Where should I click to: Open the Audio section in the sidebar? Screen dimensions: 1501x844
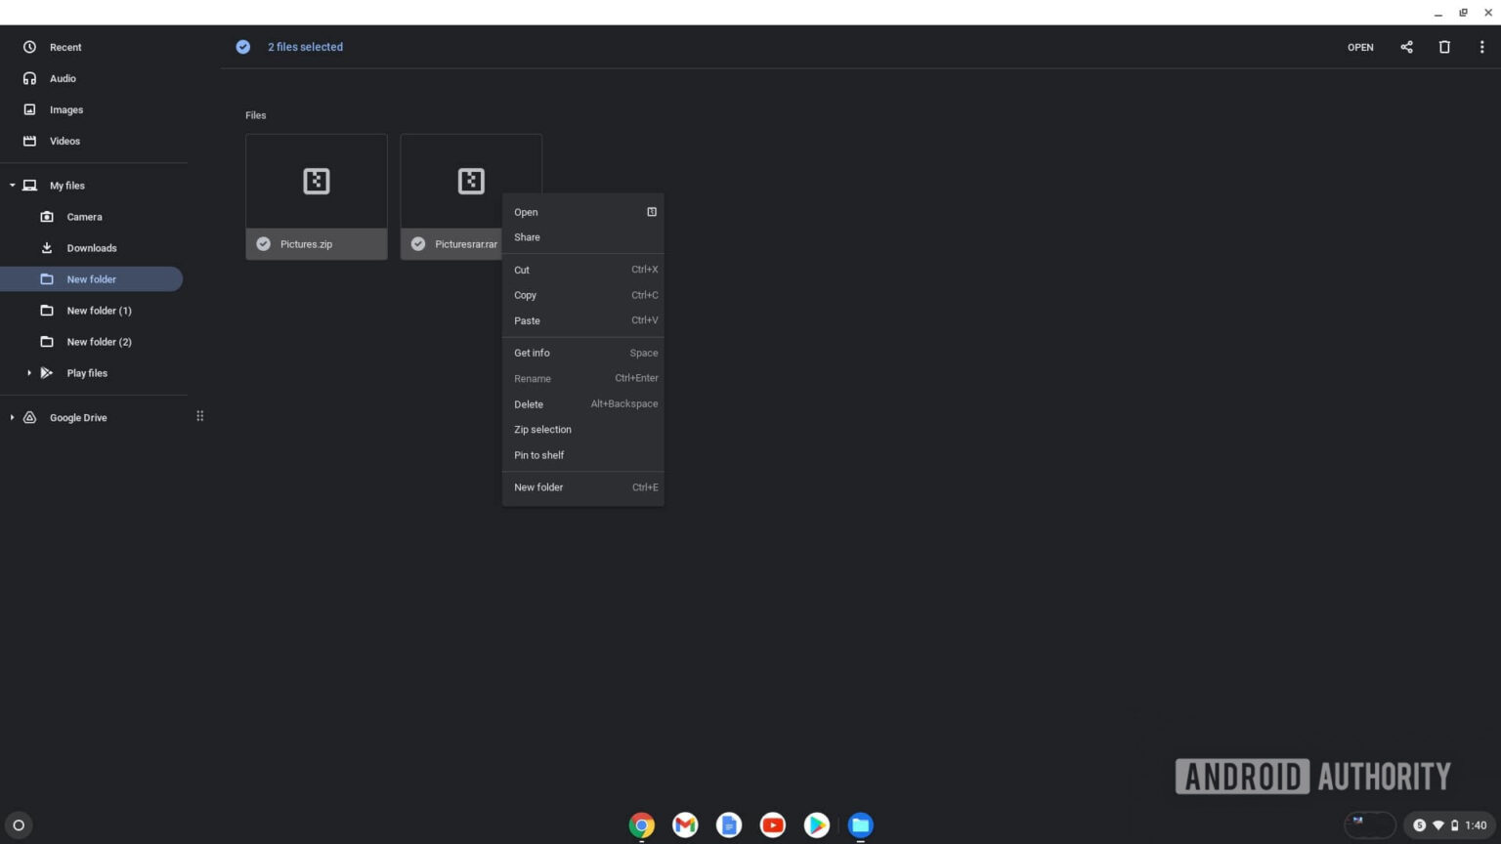63,78
